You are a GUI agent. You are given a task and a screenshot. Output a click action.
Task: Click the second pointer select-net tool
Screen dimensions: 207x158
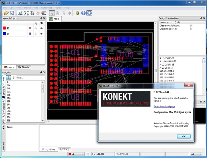click(x=58, y=13)
